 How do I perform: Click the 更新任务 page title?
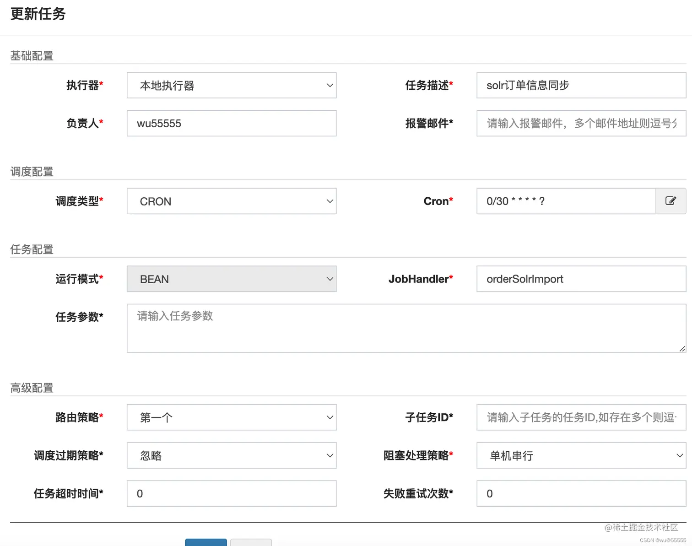click(38, 14)
